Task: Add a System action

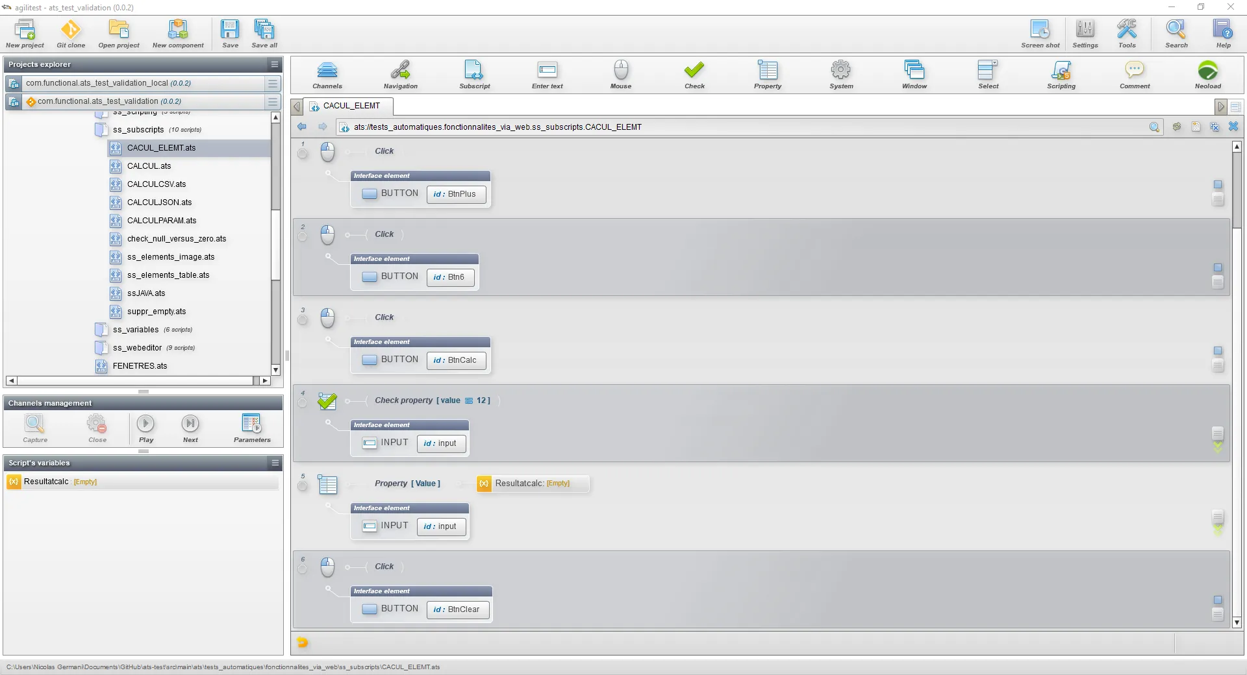Action: pos(841,75)
